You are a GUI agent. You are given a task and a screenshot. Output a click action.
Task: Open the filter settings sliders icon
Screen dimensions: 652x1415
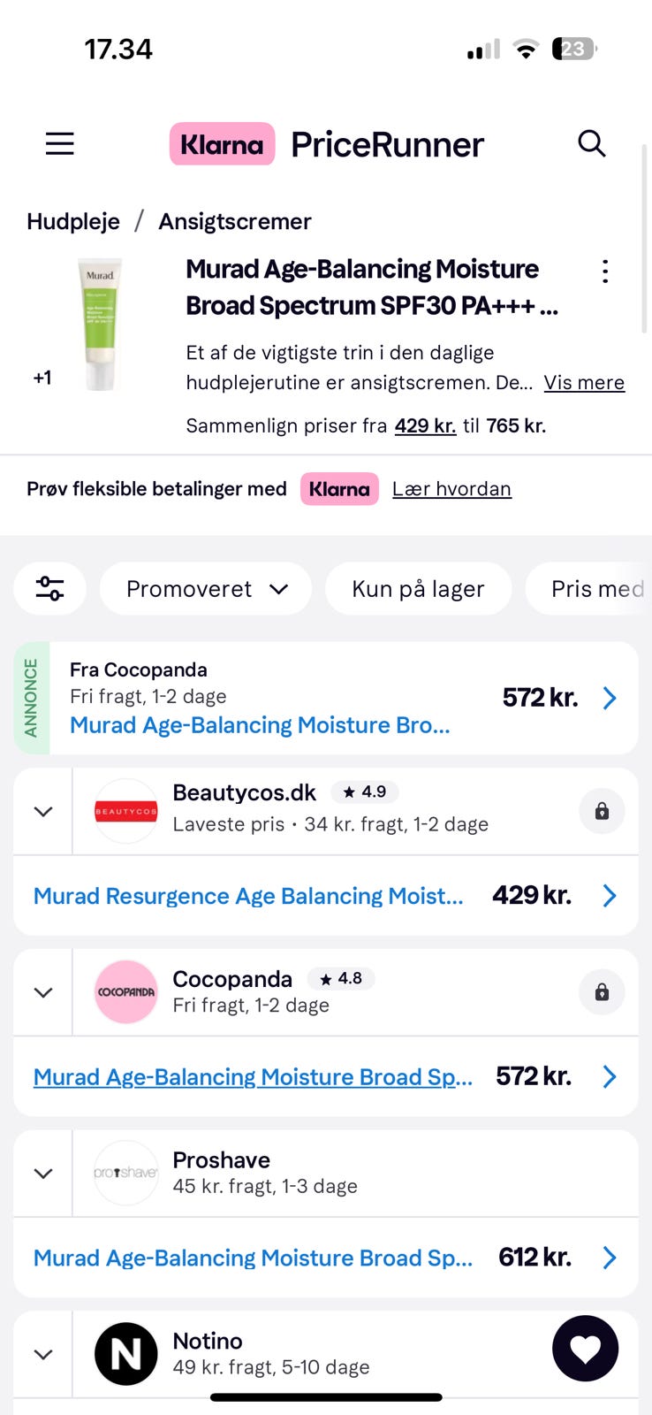(49, 588)
